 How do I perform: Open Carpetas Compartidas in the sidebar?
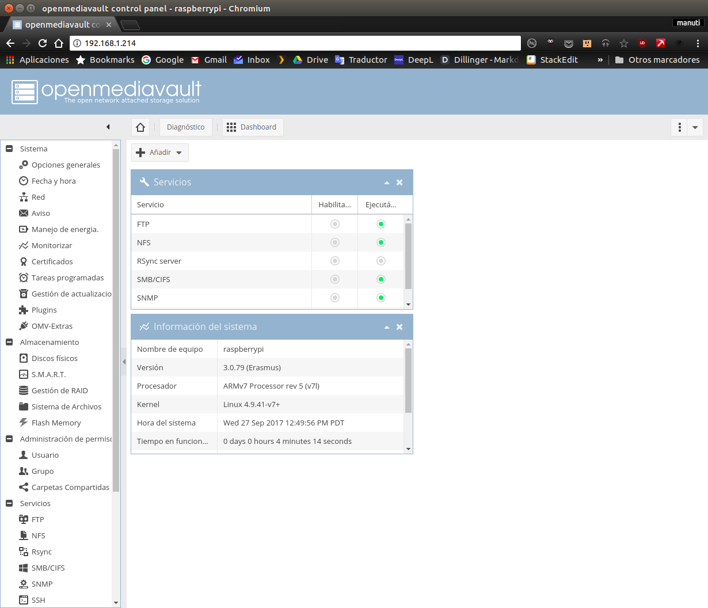(x=70, y=487)
